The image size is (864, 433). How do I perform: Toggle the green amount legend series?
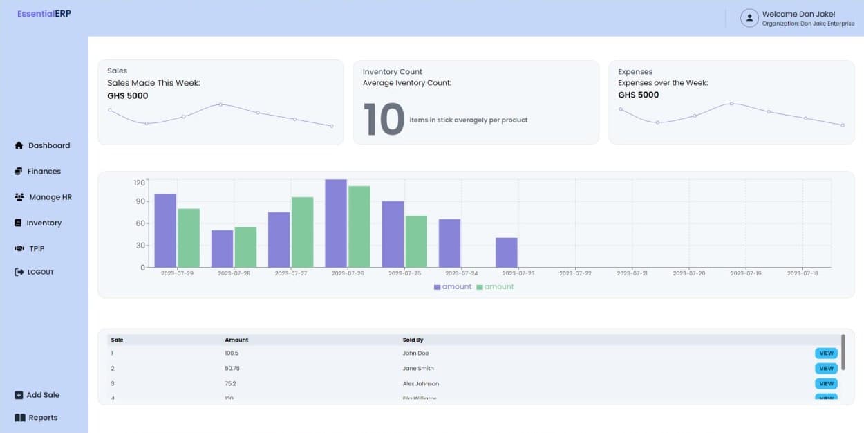tap(495, 287)
